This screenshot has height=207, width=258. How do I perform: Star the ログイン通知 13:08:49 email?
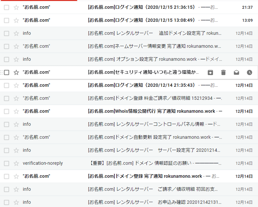(16, 20)
